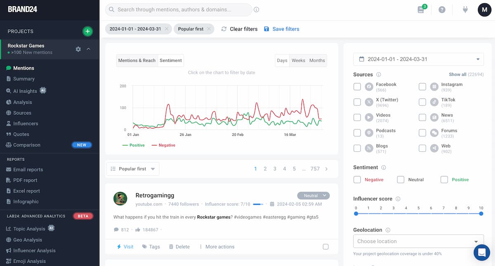Switch chart to Mentions & Reach tab
The image size is (495, 266).
coord(137,61)
